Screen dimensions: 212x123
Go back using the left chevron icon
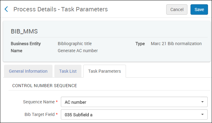[x=6, y=10]
